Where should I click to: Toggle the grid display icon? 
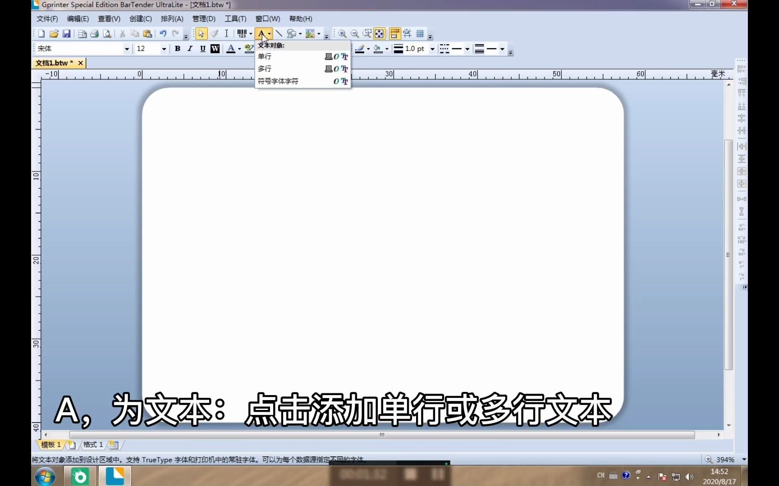[420, 34]
